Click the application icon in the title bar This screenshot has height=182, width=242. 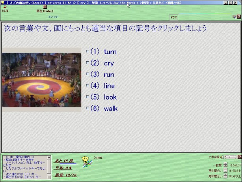[3, 2]
